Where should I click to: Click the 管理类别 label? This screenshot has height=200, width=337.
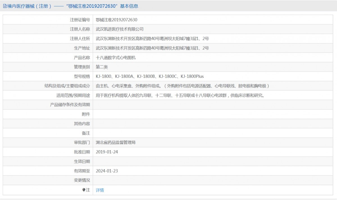82,67
